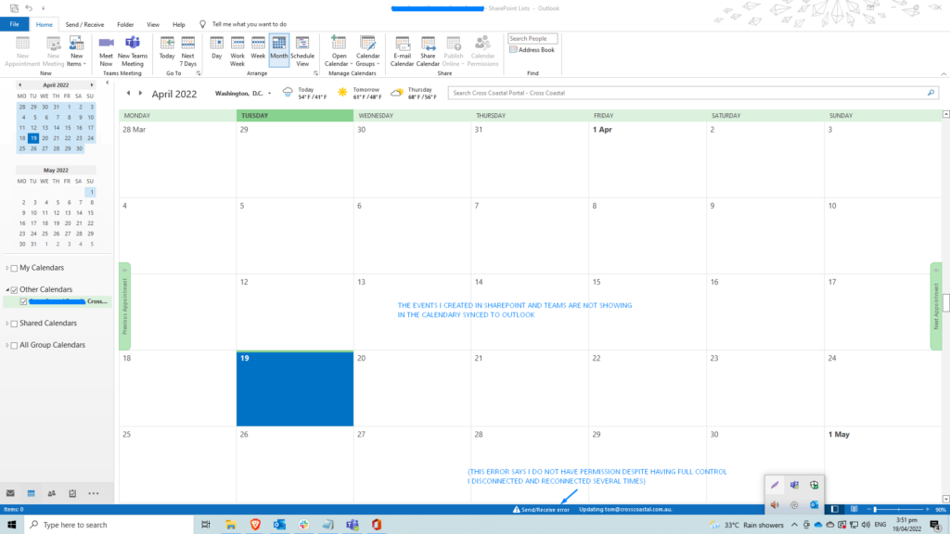
Task: Uncheck the Cross Coastal calendar checkbox
Action: pyautogui.click(x=23, y=301)
